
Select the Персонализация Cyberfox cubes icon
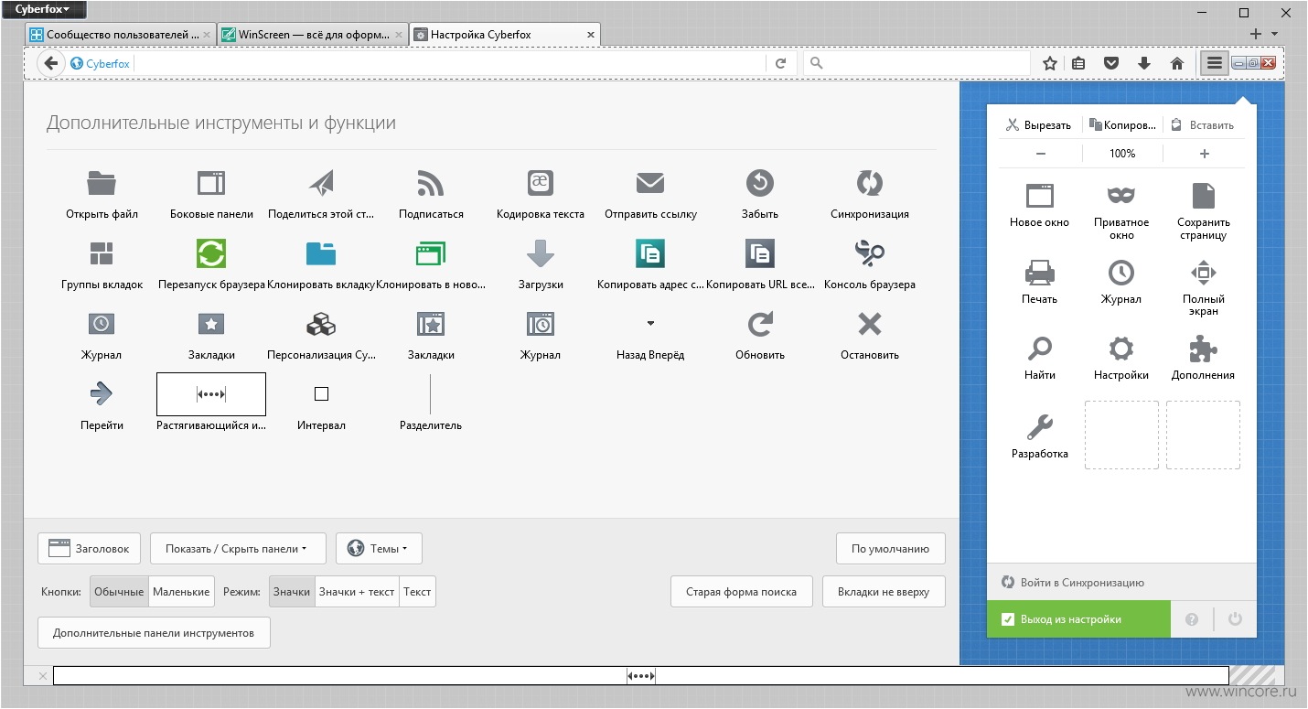[x=321, y=324]
